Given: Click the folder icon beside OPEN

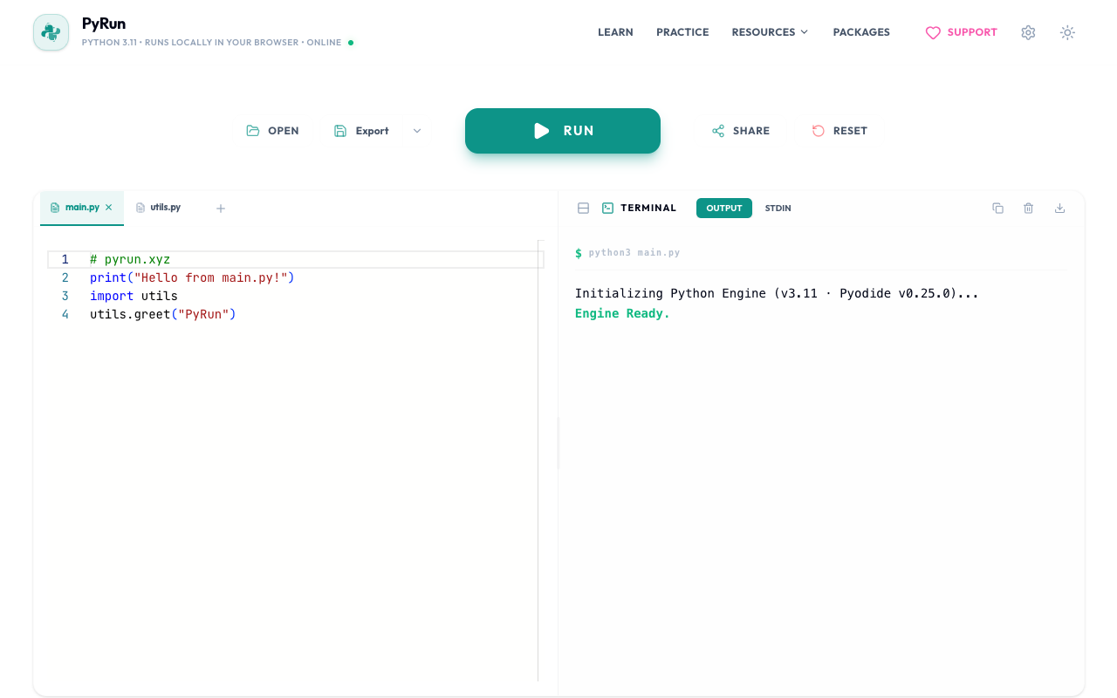Looking at the screenshot, I should tap(253, 131).
